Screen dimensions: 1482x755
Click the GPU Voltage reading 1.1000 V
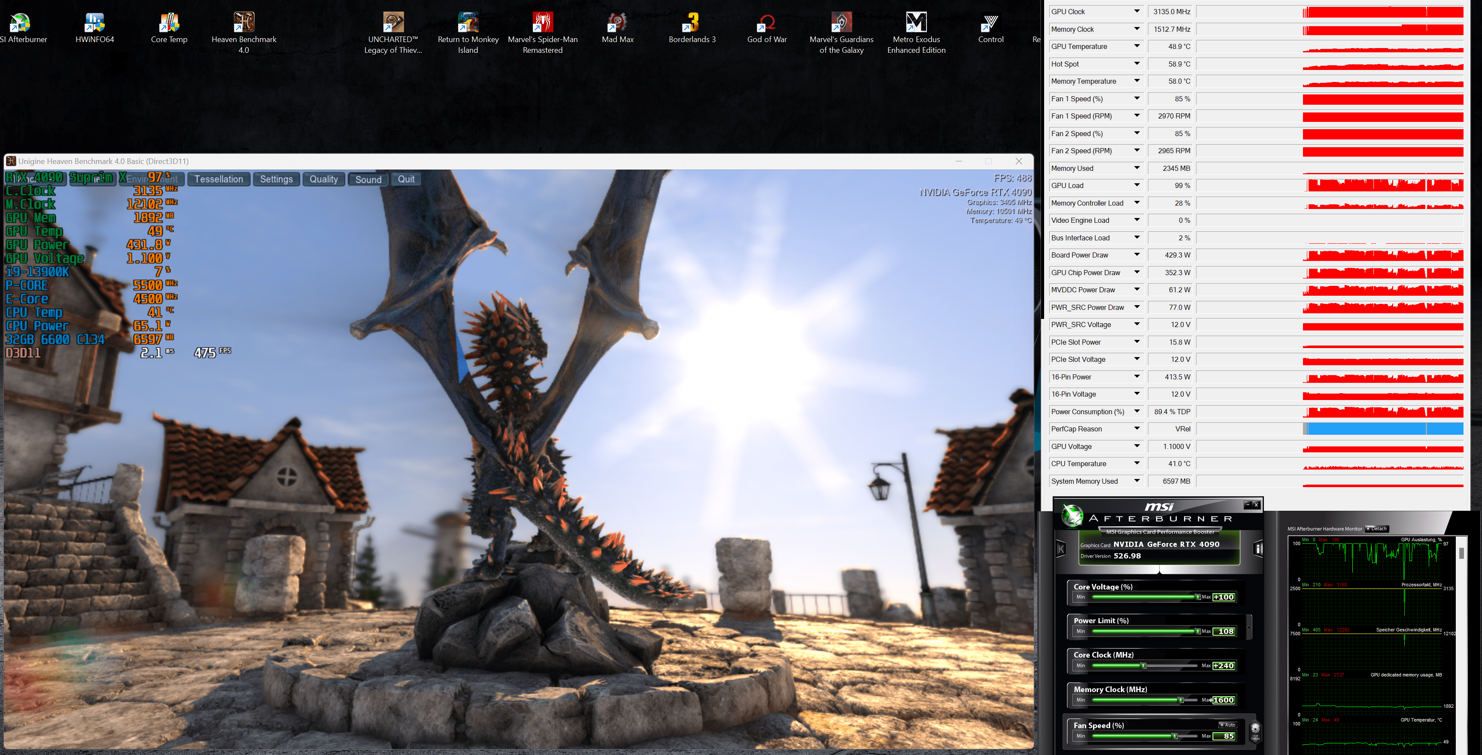tap(1169, 446)
